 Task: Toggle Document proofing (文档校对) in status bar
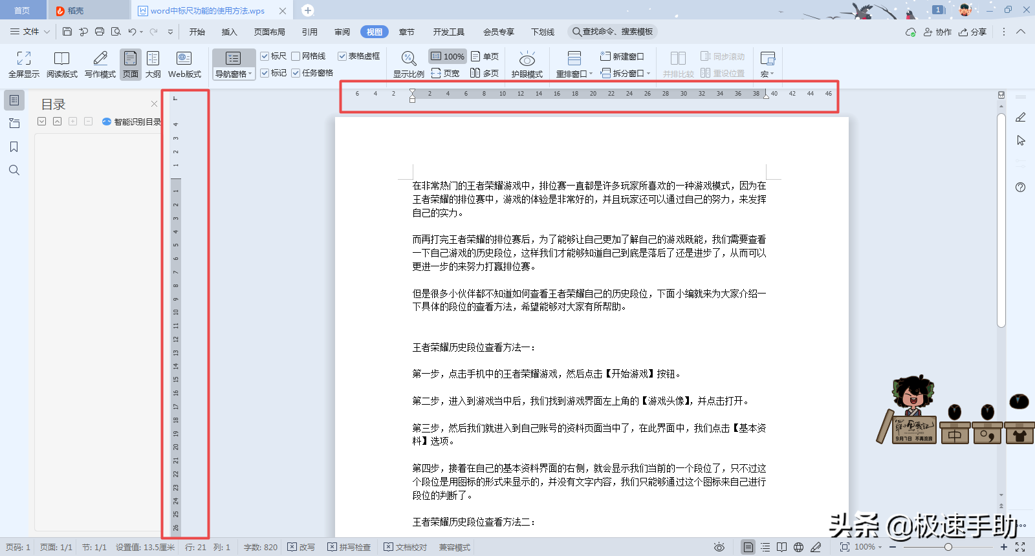click(x=405, y=547)
